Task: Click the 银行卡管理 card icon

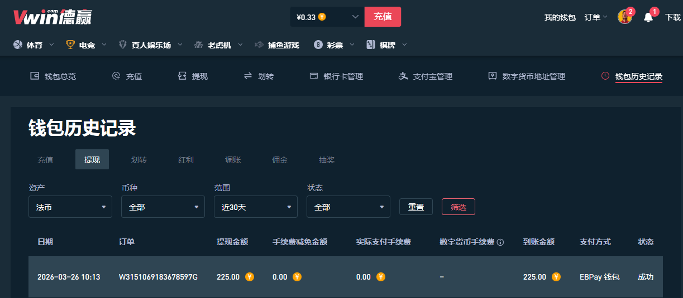Action: pos(314,76)
